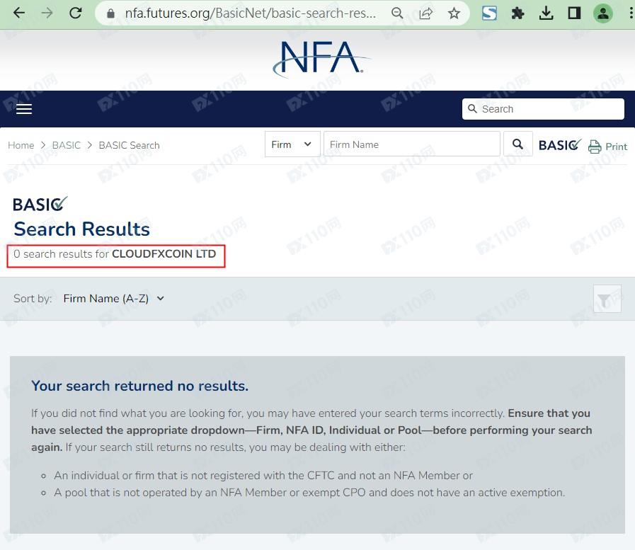Click into the Firm Name input field
635x550 pixels.
click(x=411, y=144)
